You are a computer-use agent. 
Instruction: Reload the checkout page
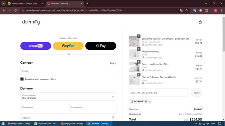tap(15, 10)
